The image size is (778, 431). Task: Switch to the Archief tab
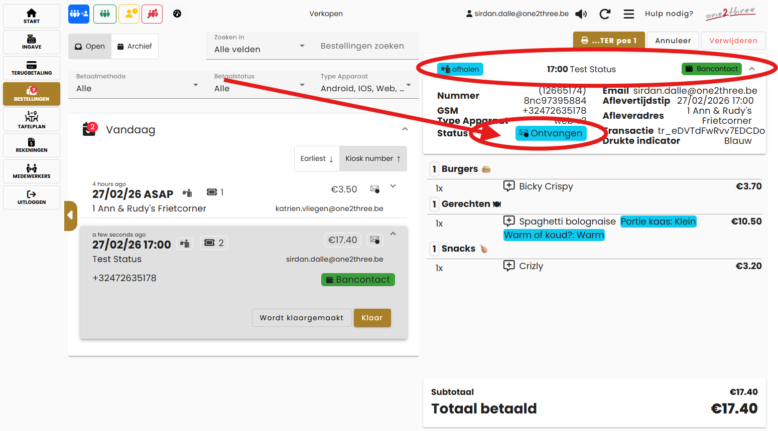coord(135,47)
